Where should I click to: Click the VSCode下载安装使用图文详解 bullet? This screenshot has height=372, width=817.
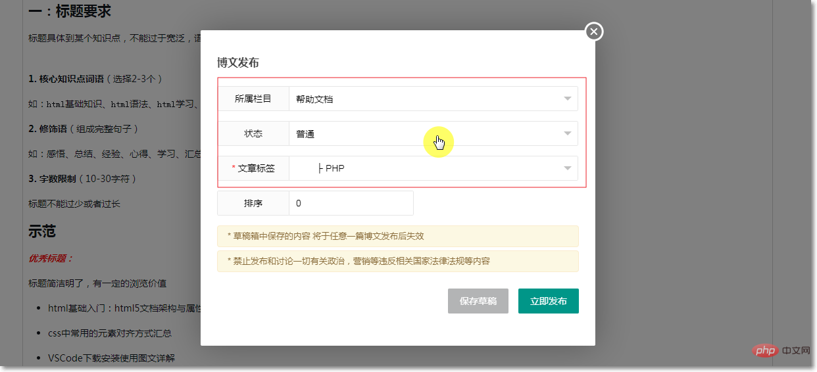pos(111,358)
